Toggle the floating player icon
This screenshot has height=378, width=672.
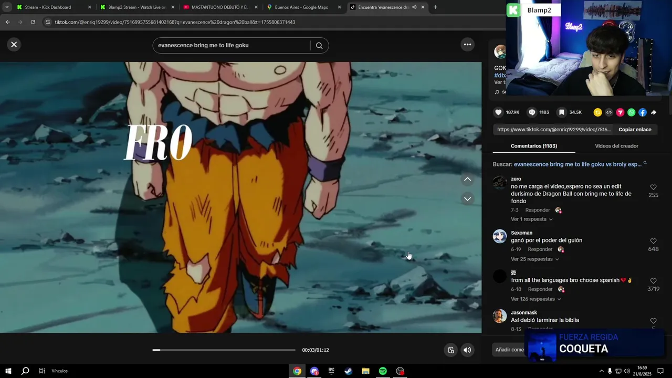451,350
